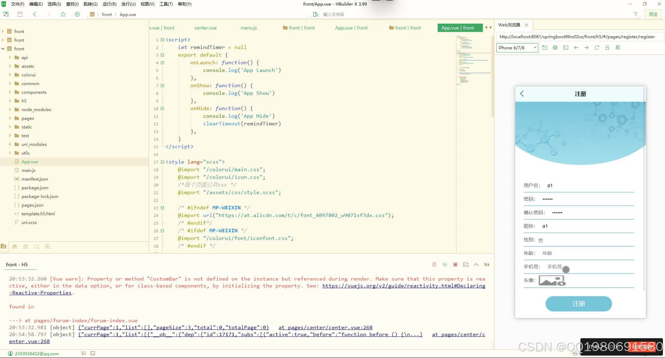Expand the node_modules folder
This screenshot has width=665, height=358.
(10, 109)
